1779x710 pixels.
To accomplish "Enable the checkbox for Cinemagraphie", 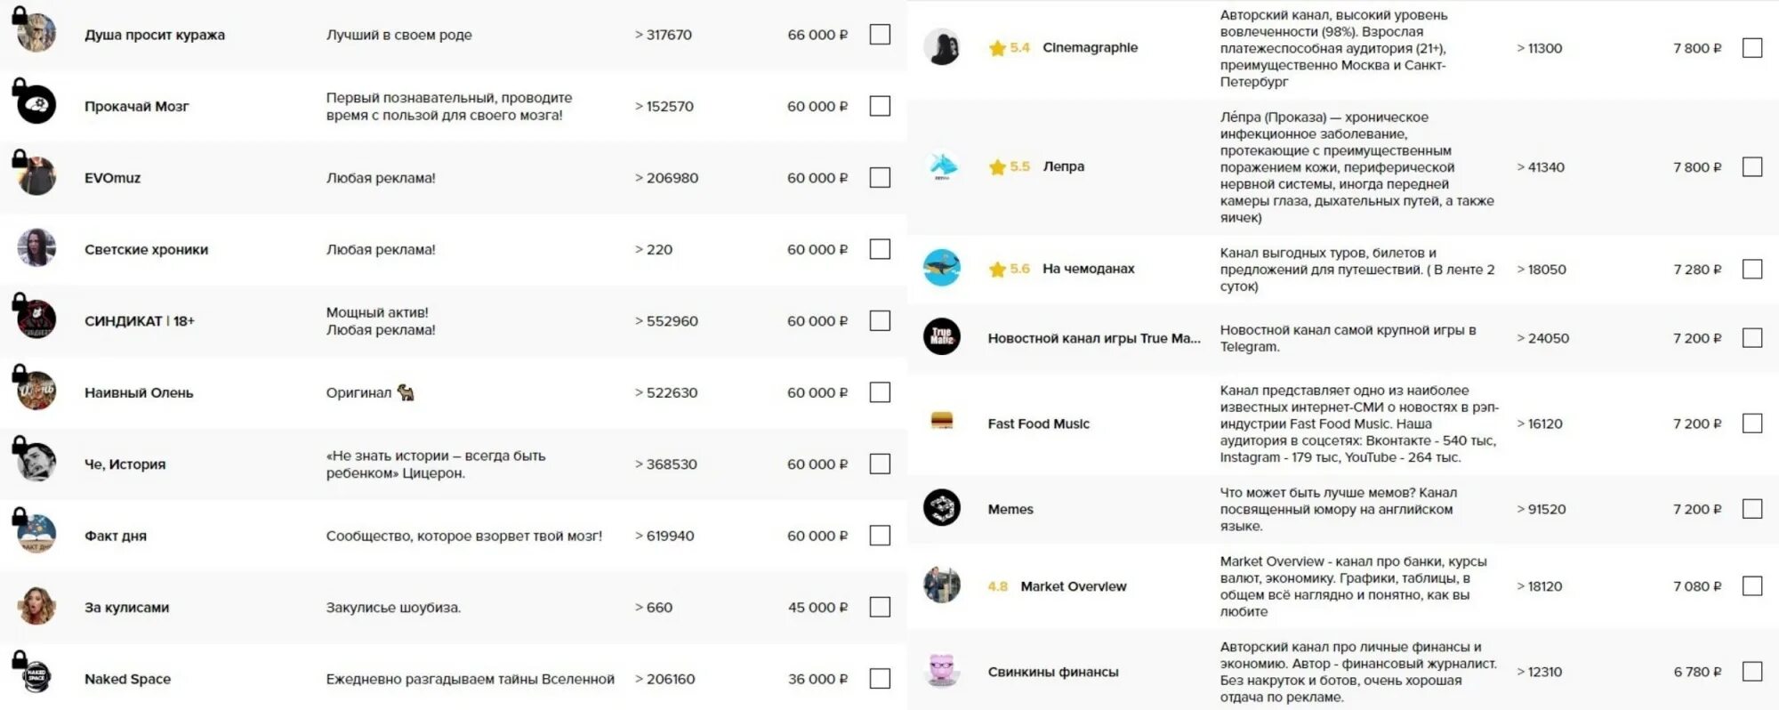I will (x=1751, y=48).
